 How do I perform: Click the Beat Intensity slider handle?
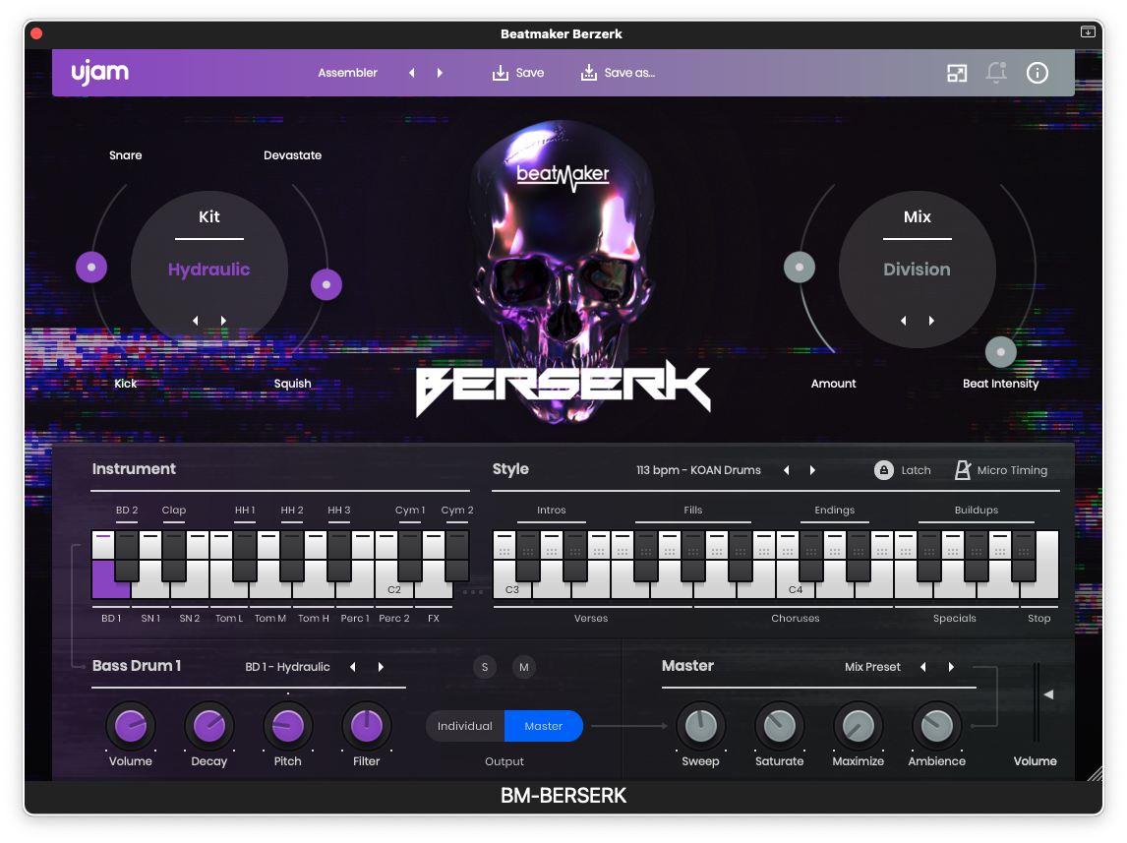[1000, 352]
